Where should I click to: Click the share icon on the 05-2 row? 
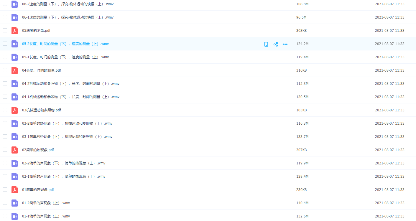pos(276,44)
